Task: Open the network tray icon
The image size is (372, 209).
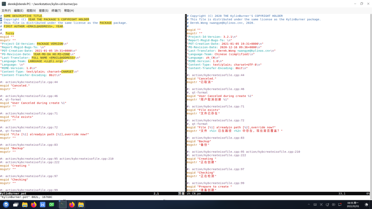Action: (327, 205)
